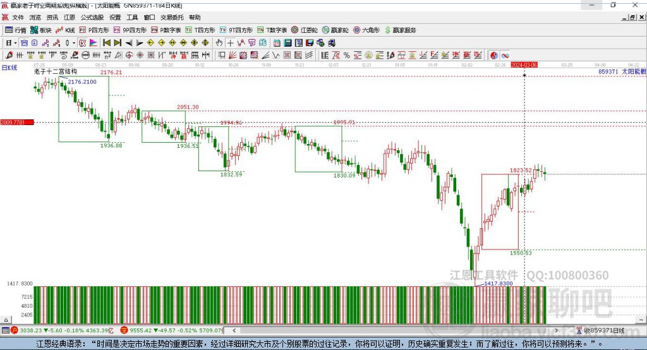Click the black left arrow icon
Viewport: 647px width, 350px height.
point(129,43)
